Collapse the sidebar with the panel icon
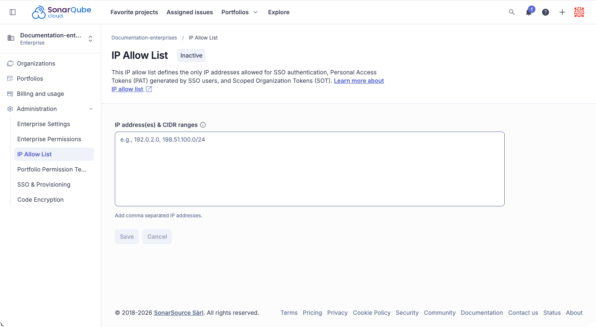 [x=13, y=12]
